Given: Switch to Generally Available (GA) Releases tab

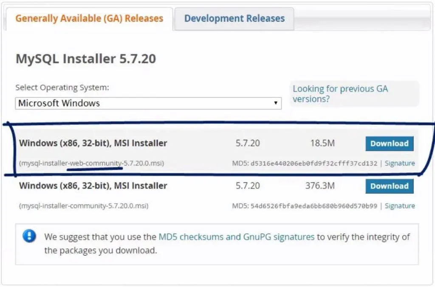Looking at the screenshot, I should point(89,19).
